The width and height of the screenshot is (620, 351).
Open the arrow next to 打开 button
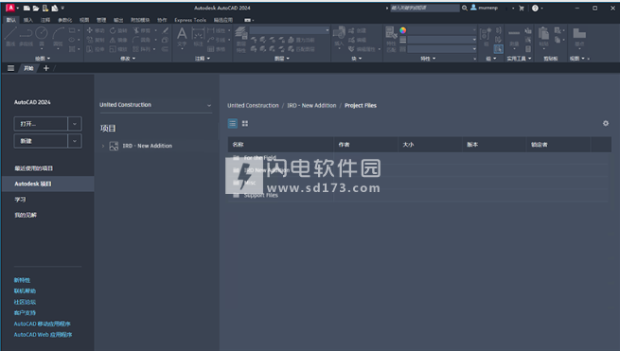[x=75, y=124]
